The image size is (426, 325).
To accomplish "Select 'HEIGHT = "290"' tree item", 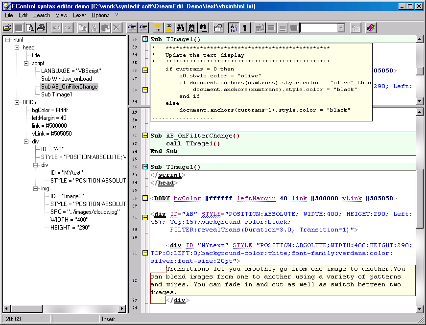I will click(71, 228).
